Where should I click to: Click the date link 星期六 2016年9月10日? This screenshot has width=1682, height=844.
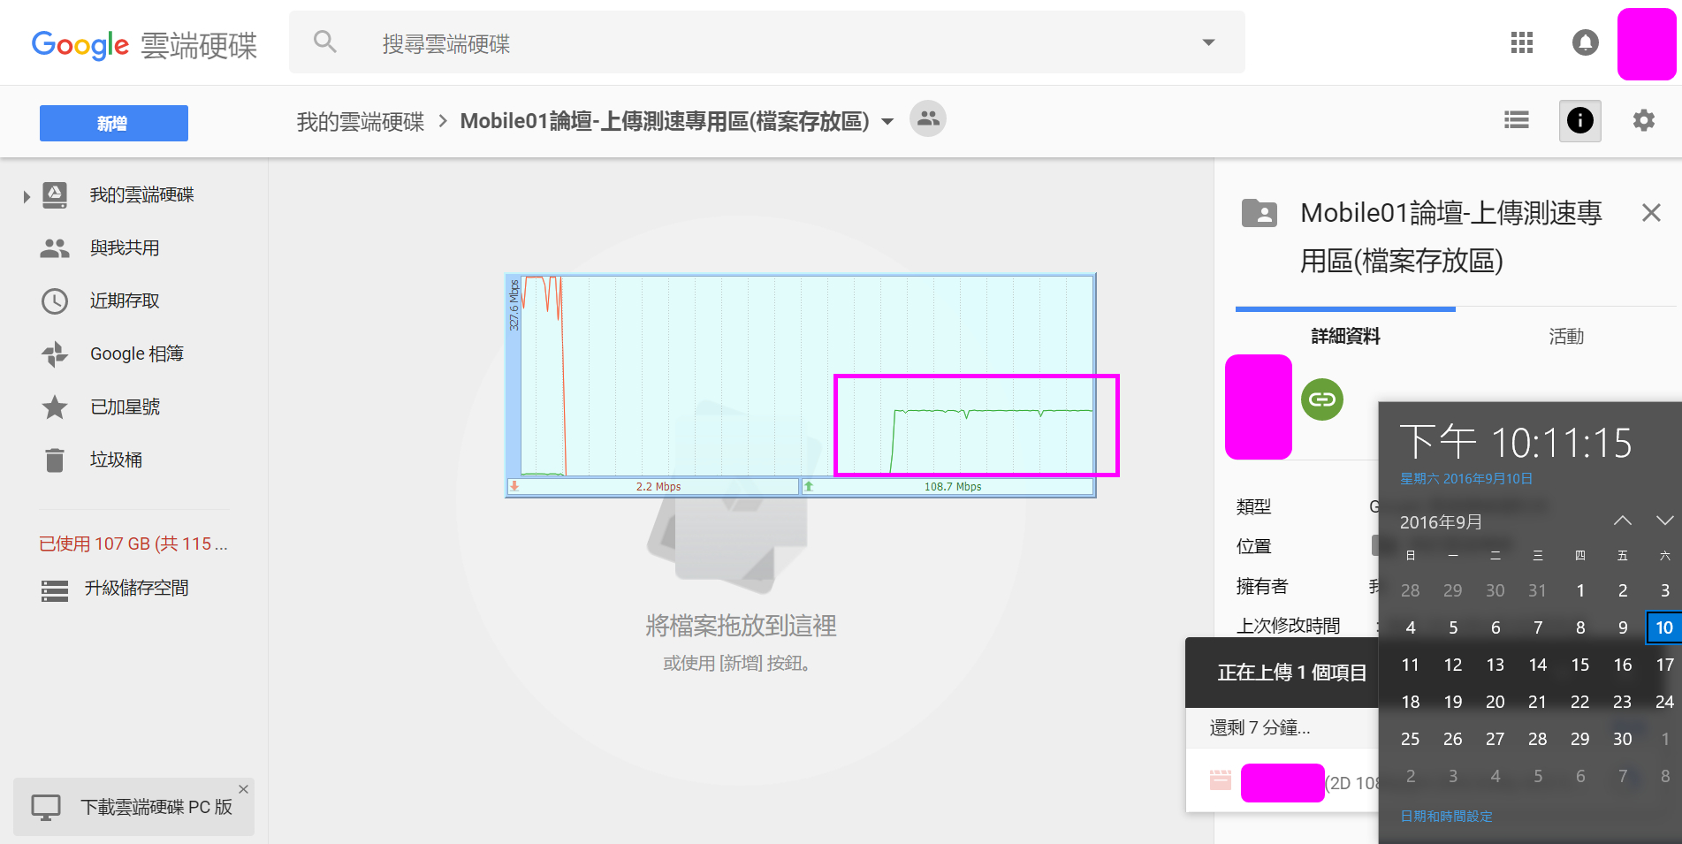click(x=1466, y=479)
